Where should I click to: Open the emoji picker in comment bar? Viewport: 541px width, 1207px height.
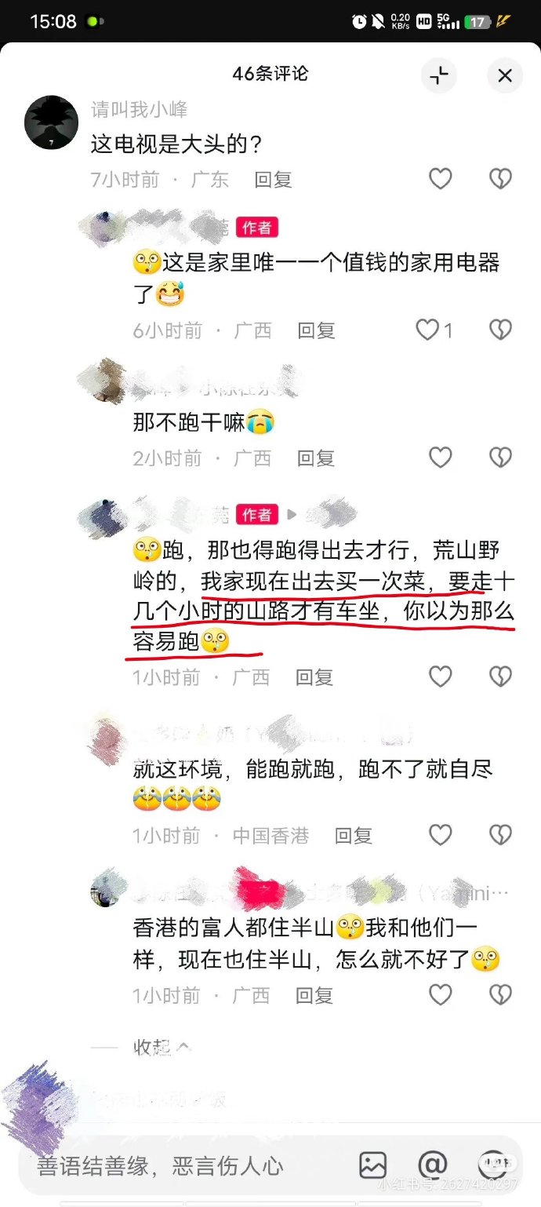(x=492, y=1165)
